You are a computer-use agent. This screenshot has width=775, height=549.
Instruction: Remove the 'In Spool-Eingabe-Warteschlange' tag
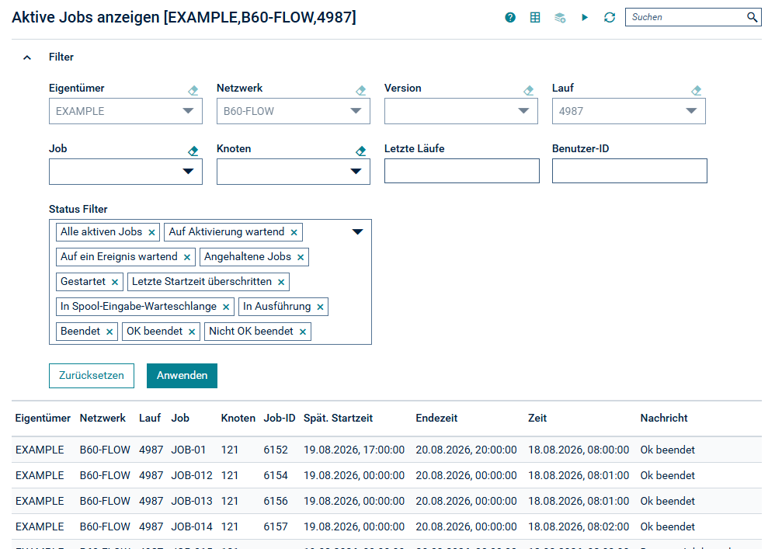pyautogui.click(x=226, y=307)
